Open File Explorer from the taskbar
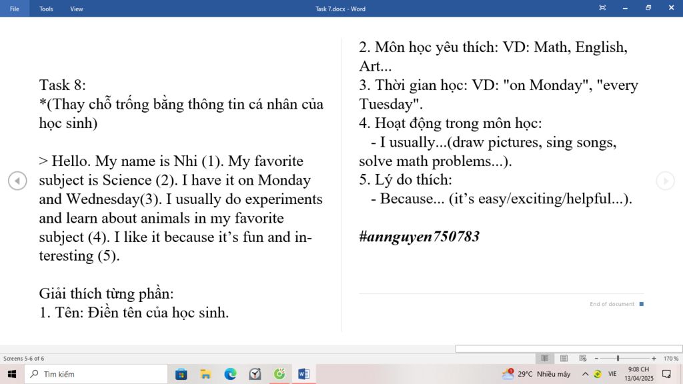Image resolution: width=683 pixels, height=384 pixels. [205, 374]
